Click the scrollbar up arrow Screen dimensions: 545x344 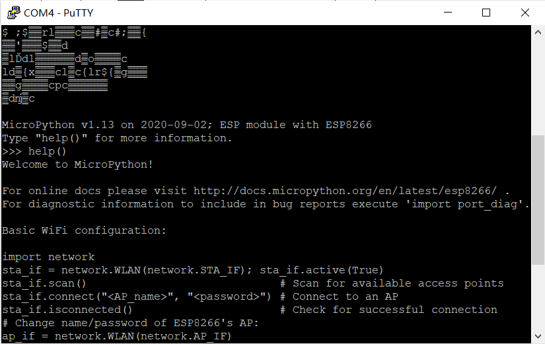(538, 32)
